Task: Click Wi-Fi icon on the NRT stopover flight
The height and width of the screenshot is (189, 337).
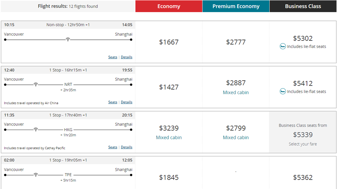Action: click(x=36, y=84)
